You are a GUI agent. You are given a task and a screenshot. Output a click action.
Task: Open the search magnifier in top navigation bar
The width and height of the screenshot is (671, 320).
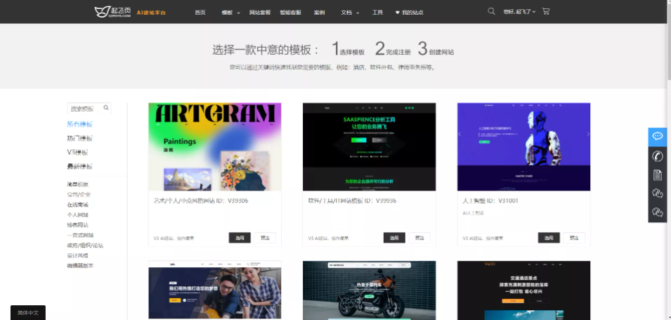[491, 11]
